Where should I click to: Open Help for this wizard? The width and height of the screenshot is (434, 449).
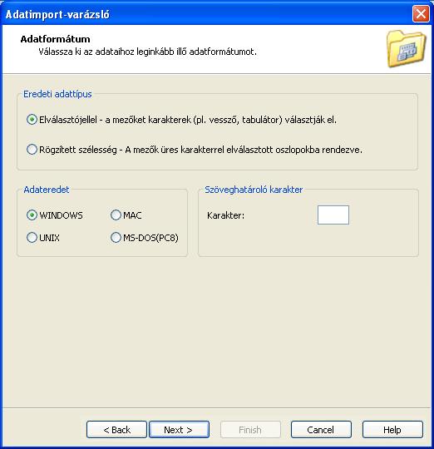pyautogui.click(x=392, y=430)
